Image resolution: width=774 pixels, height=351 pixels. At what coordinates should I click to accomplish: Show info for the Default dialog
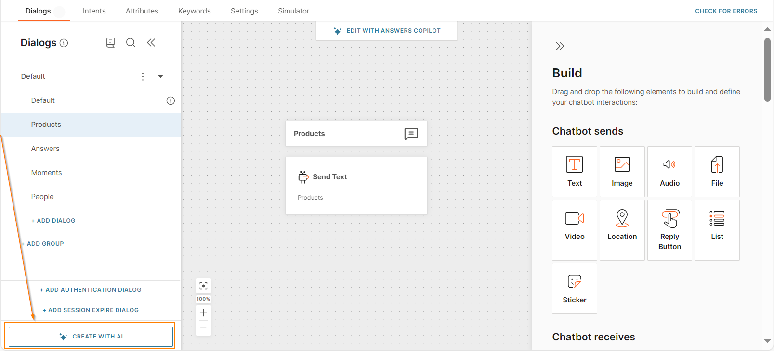point(171,100)
